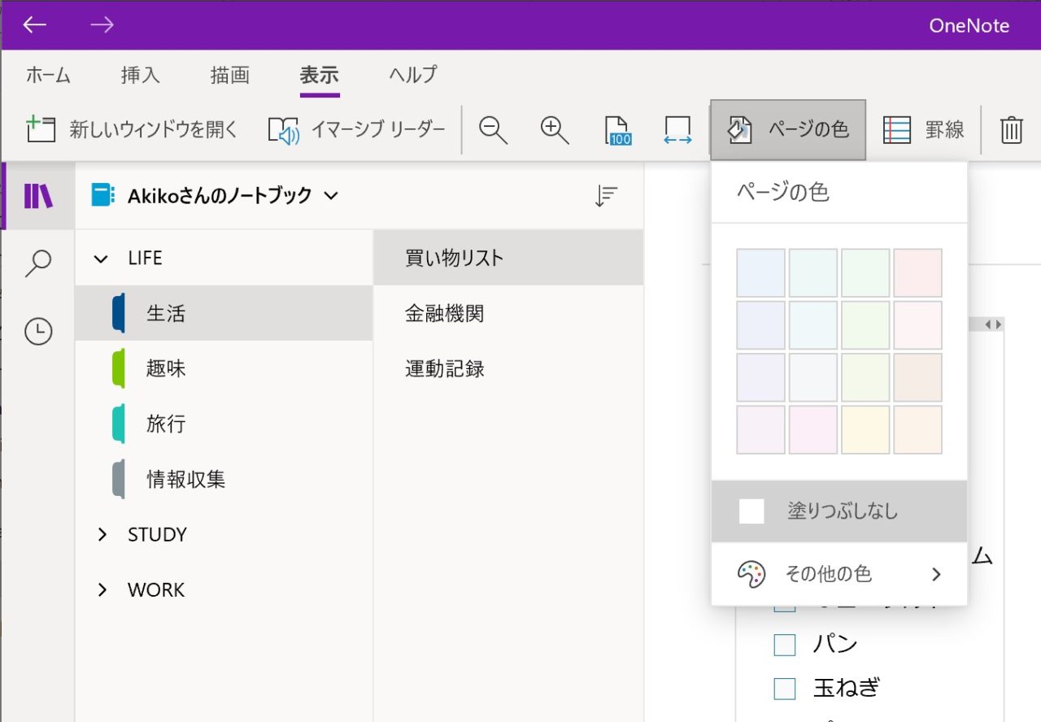Check the 玉ねぎ checkbox
Viewport: 1041px width, 722px height.
pyautogui.click(x=784, y=689)
